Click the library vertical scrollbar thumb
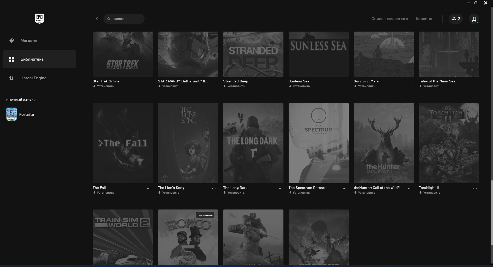This screenshot has width=493, height=267. [x=492, y=212]
